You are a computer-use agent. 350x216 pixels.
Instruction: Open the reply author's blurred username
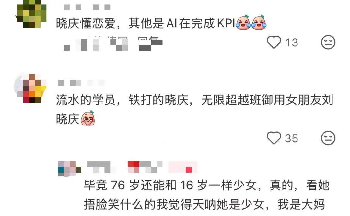(102, 167)
